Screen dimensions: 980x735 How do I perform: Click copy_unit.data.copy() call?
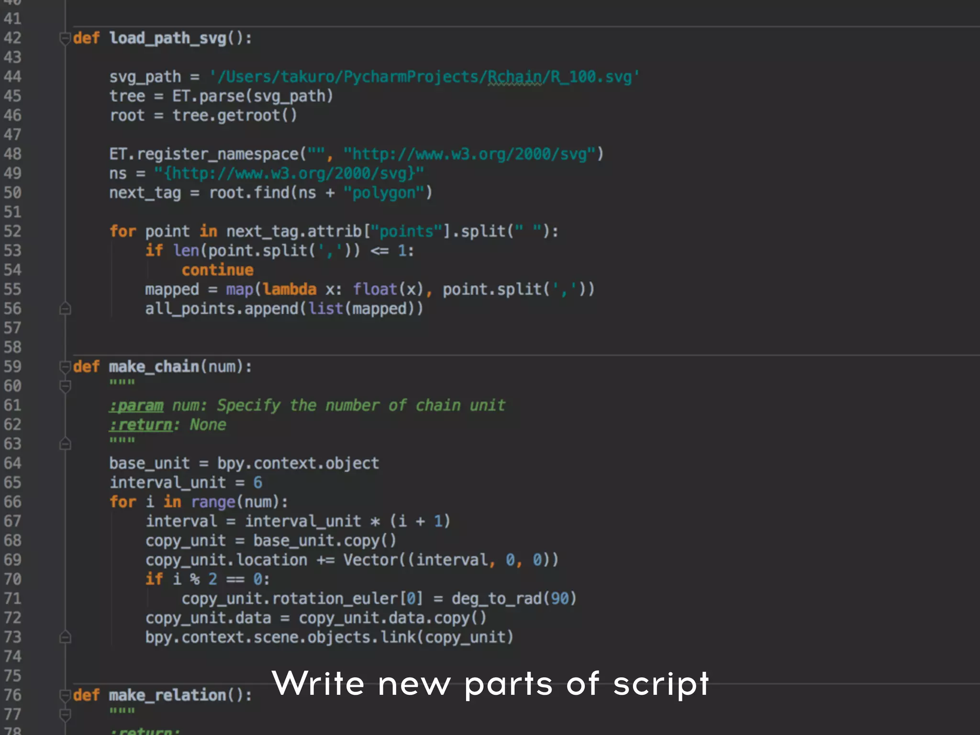[x=392, y=618]
